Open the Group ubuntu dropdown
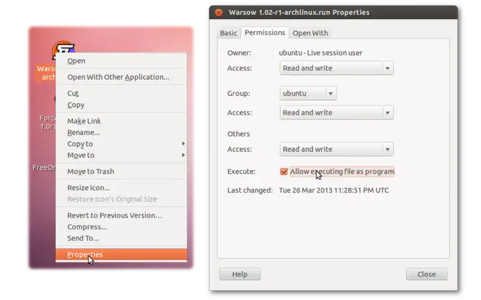This screenshot has height=300, width=481. click(308, 94)
